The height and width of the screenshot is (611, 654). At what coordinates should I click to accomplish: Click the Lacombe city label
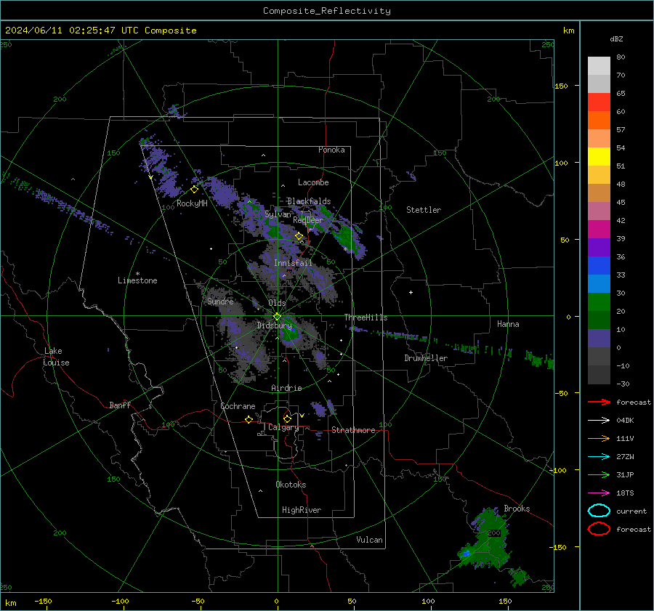point(313,182)
